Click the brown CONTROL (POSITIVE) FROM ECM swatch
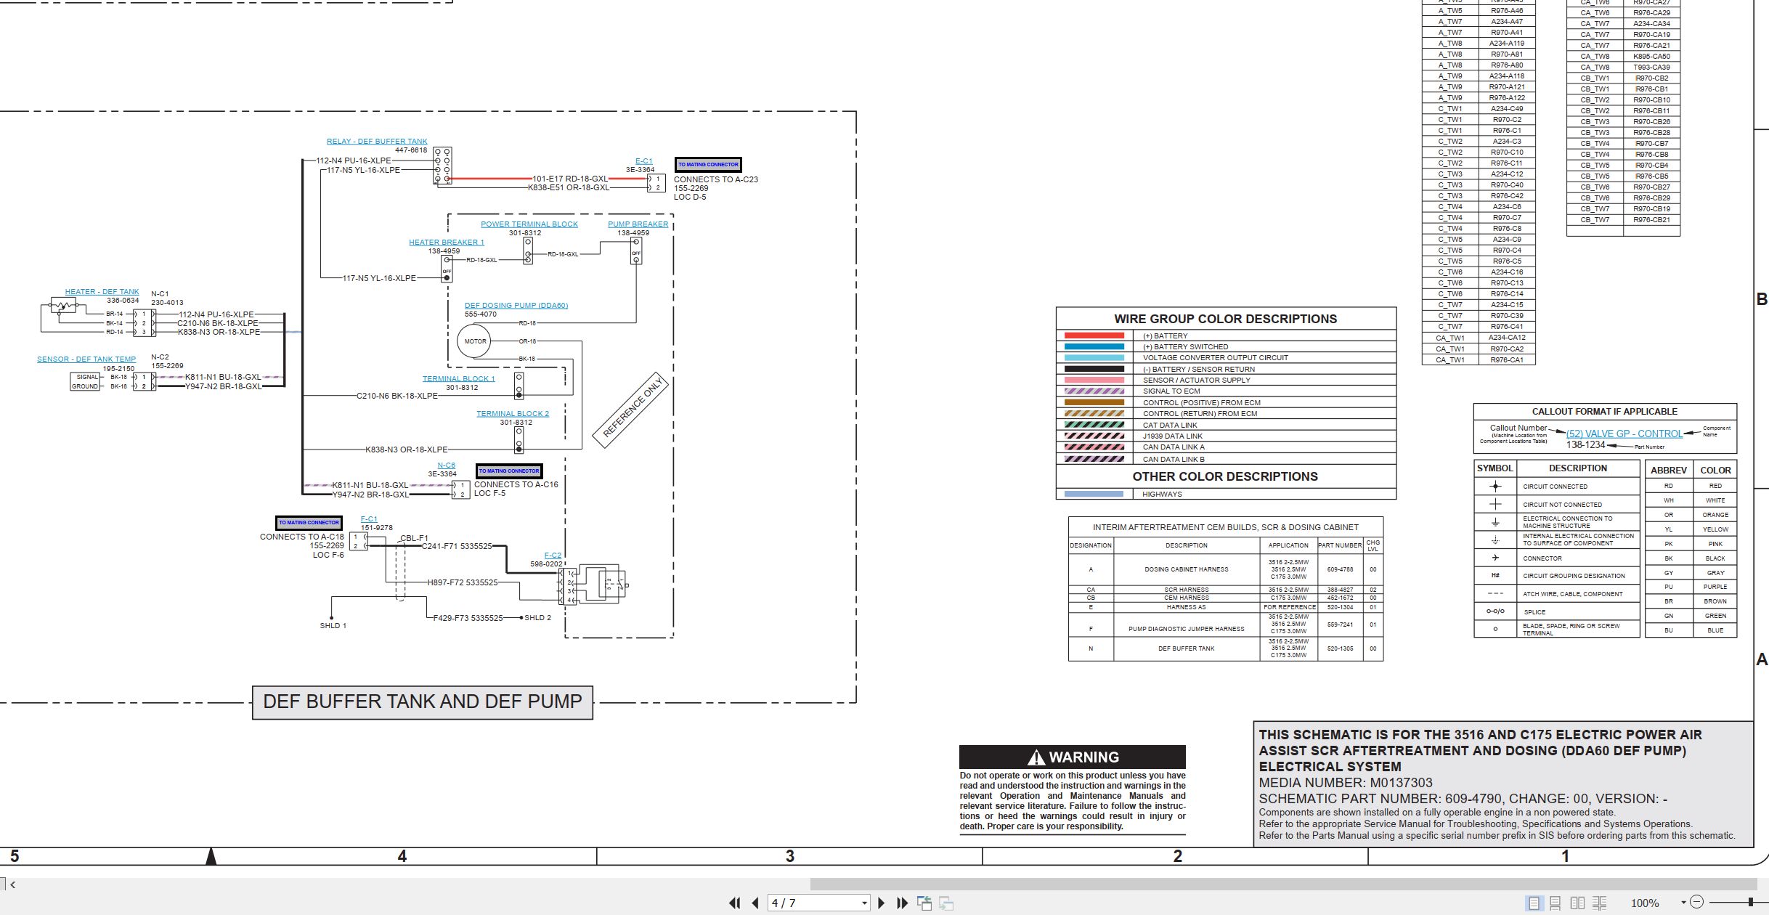The width and height of the screenshot is (1769, 915). [x=1094, y=402]
